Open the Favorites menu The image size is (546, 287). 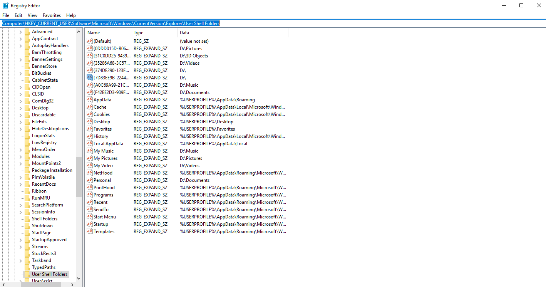pos(52,15)
